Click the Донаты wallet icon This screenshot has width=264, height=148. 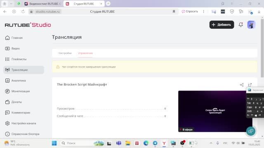(x=7, y=102)
